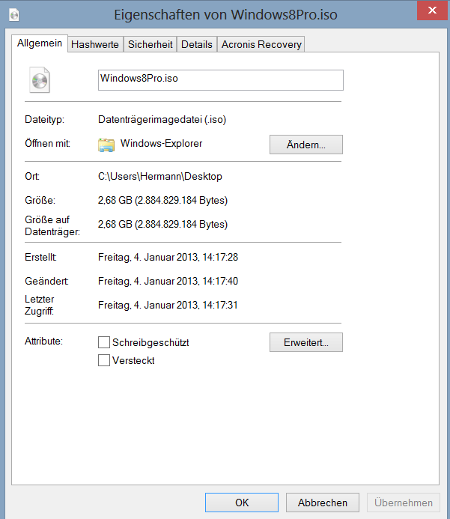The width and height of the screenshot is (450, 519).
Task: Switch to the Details tab
Action: 197,44
